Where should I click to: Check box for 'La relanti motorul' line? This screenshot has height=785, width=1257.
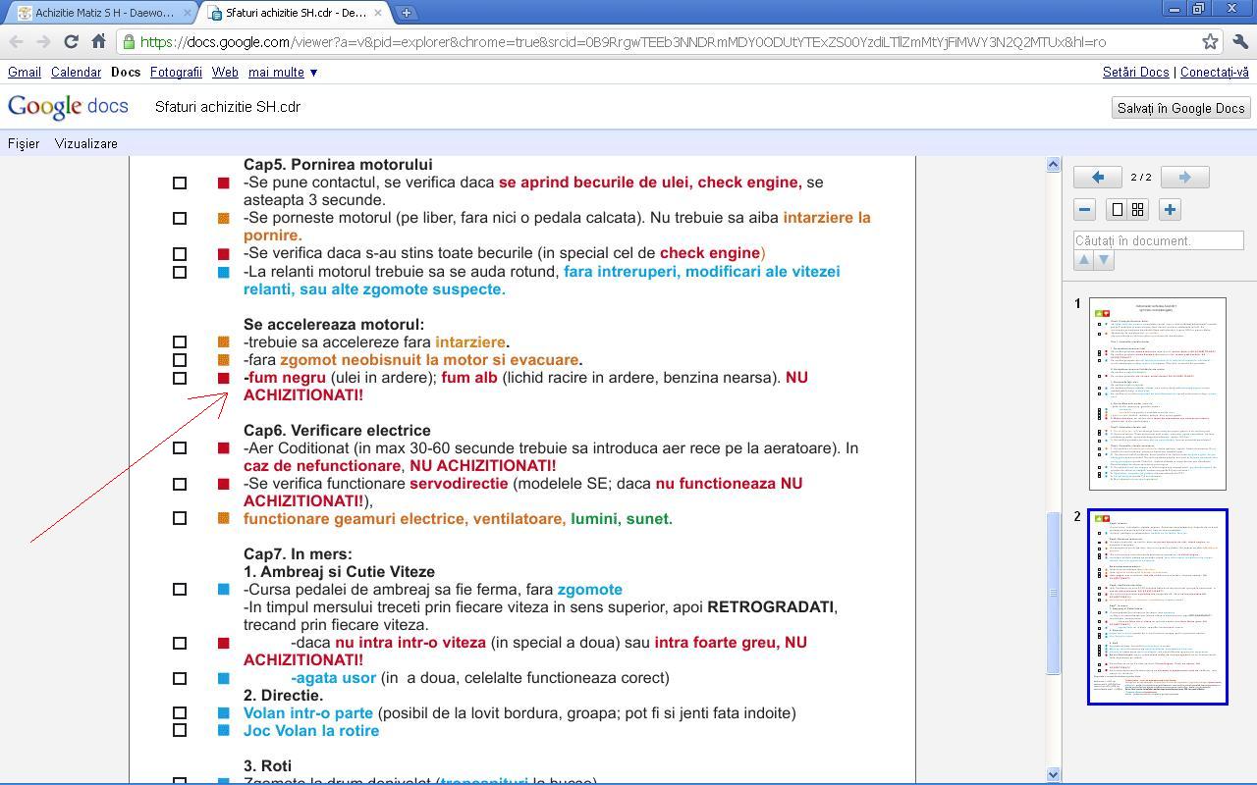click(180, 272)
